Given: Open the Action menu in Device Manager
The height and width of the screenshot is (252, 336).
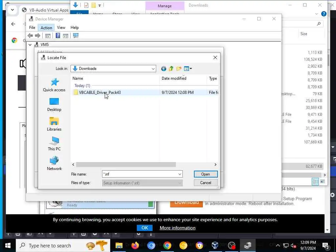Looking at the screenshot, I should coord(46,28).
